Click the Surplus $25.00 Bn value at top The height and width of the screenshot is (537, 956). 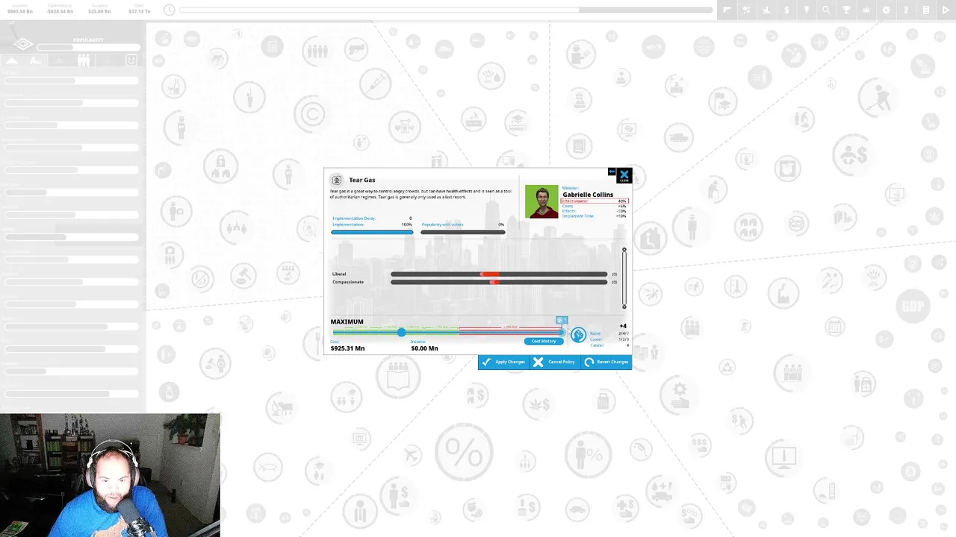pos(99,12)
